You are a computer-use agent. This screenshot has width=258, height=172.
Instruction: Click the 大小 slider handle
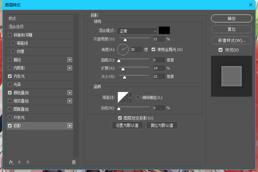[125, 77]
